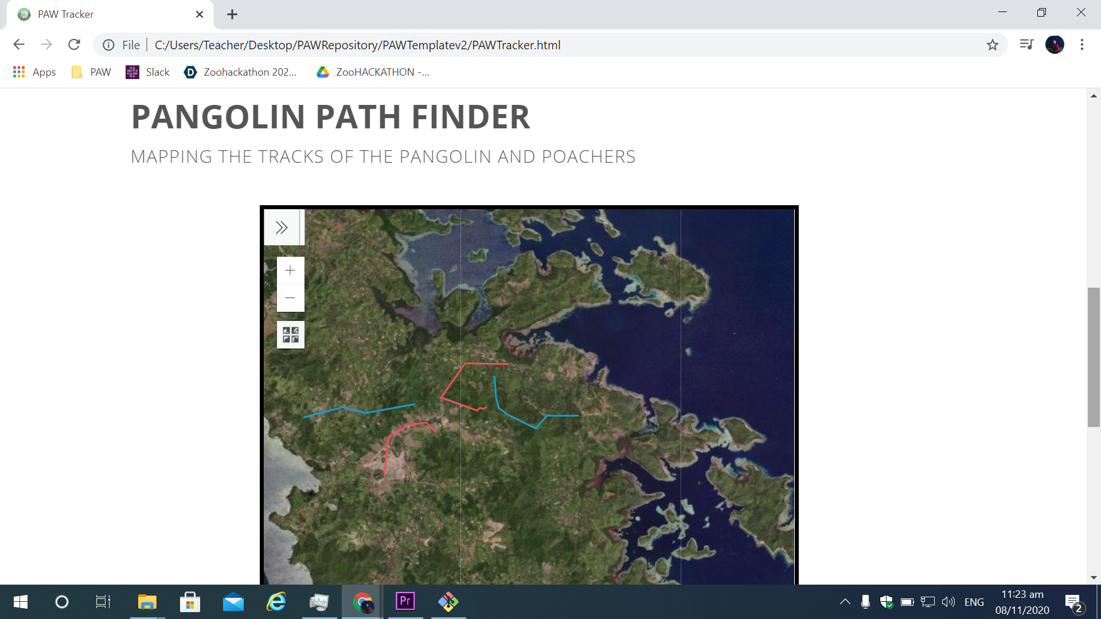The width and height of the screenshot is (1101, 619).
Task: Open the Chrome profile avatar
Action: pyautogui.click(x=1055, y=45)
